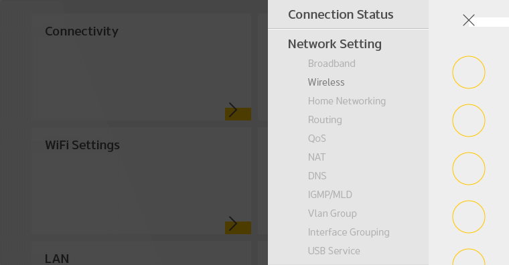Open Home Networking settings
This screenshot has height=265, width=509.
pyautogui.click(x=347, y=101)
